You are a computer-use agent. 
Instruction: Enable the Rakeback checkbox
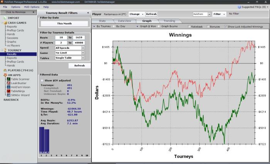tap(189, 27)
